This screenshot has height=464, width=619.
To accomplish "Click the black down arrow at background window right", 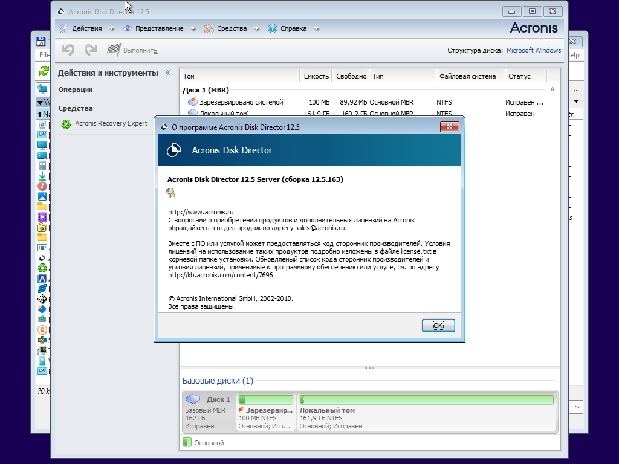I will (576, 101).
